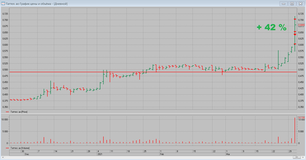
Task: Click the horizontal scrollbar thumb
Action: click(297, 157)
